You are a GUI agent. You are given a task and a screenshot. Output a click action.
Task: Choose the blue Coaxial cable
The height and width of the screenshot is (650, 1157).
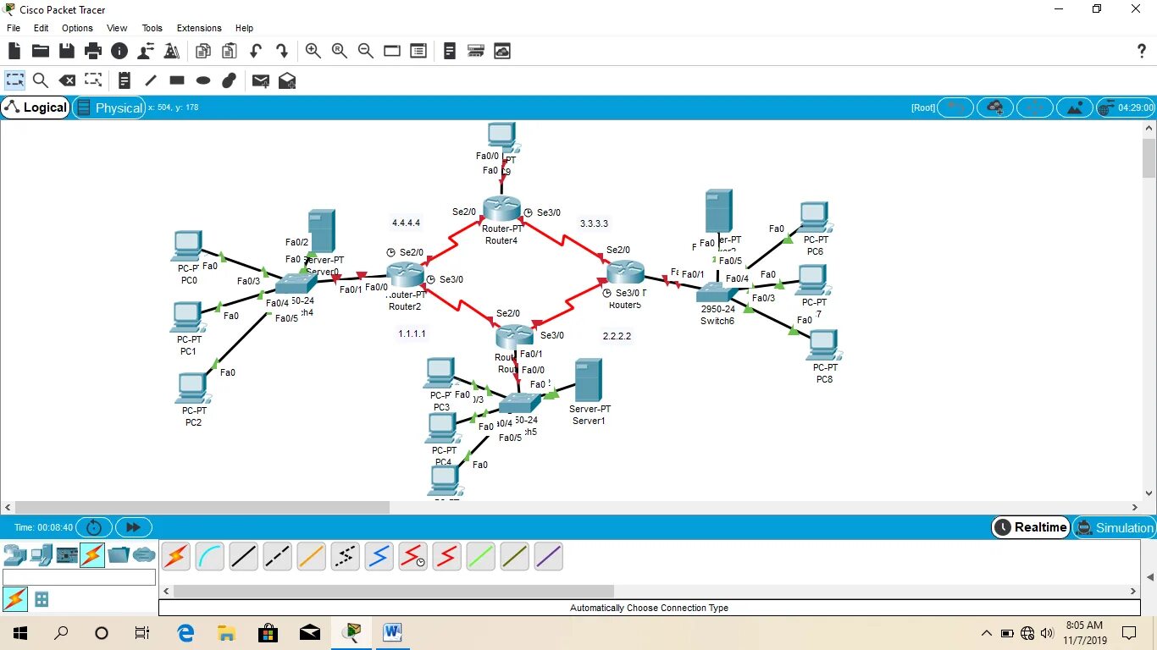click(379, 556)
